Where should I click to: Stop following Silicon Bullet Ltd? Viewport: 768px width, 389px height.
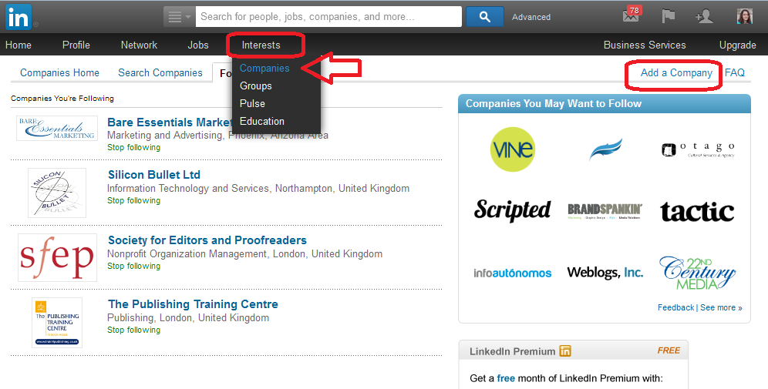pyautogui.click(x=133, y=200)
